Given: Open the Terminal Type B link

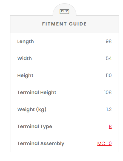Looking at the screenshot, I should point(110,126).
